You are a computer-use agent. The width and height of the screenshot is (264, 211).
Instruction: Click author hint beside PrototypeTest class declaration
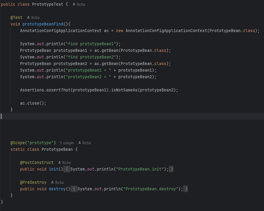point(79,4)
